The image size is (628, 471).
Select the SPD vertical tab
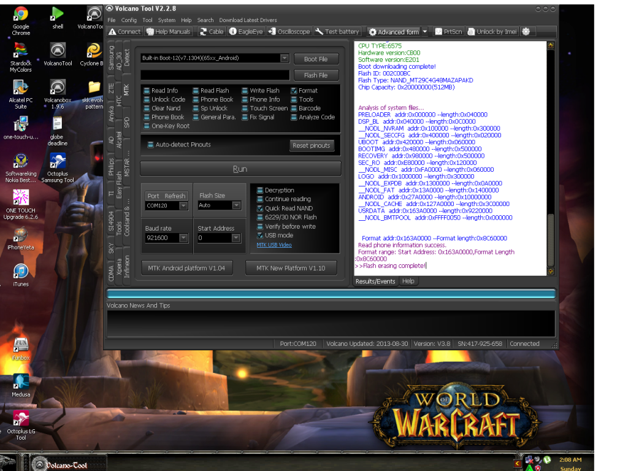(126, 122)
